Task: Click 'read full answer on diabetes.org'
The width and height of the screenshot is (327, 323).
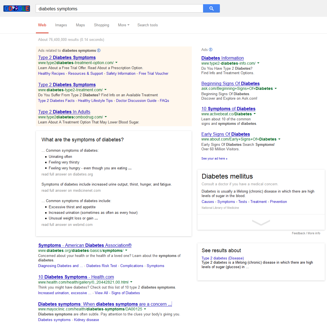Action: (67, 174)
